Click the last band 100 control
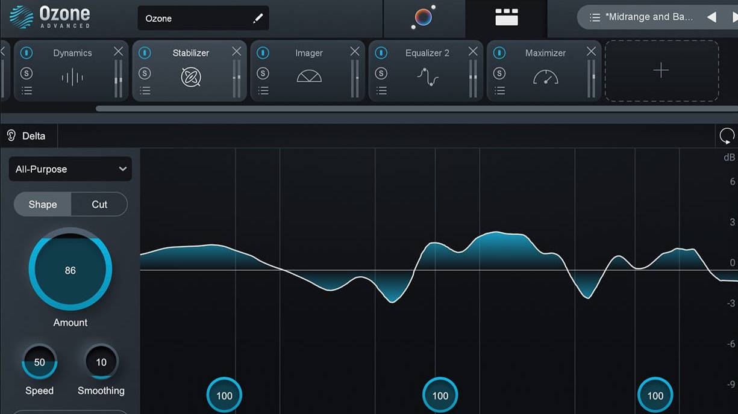The image size is (738, 414). (x=655, y=395)
